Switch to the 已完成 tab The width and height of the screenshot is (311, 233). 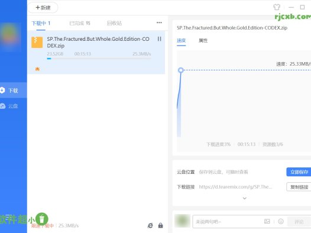click(80, 24)
